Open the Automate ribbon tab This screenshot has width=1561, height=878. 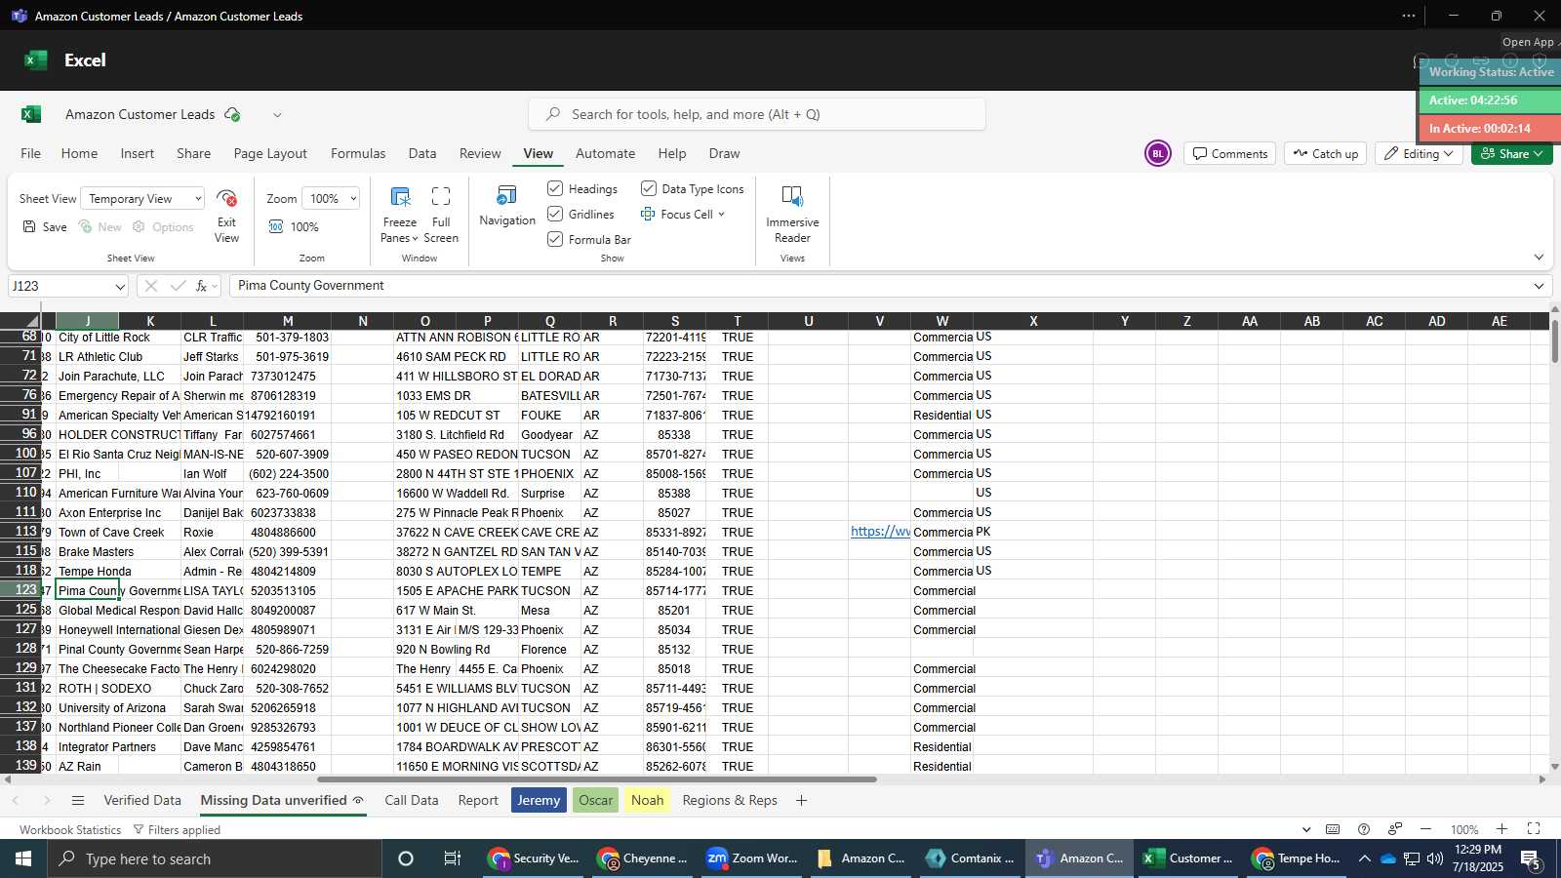[x=605, y=153]
